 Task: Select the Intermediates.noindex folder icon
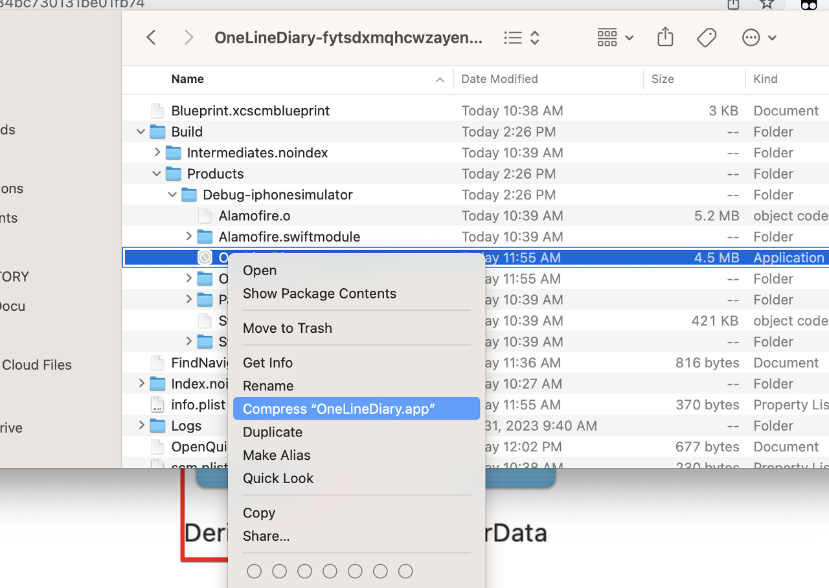[x=173, y=153]
